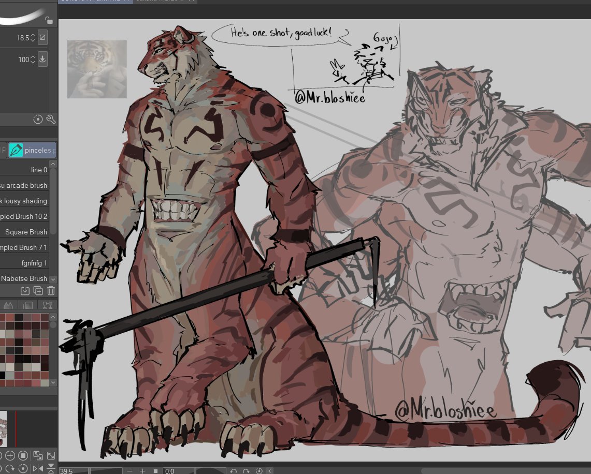Switch to Approximate color tab
The image size is (591, 474).
pyautogui.click(x=8, y=305)
